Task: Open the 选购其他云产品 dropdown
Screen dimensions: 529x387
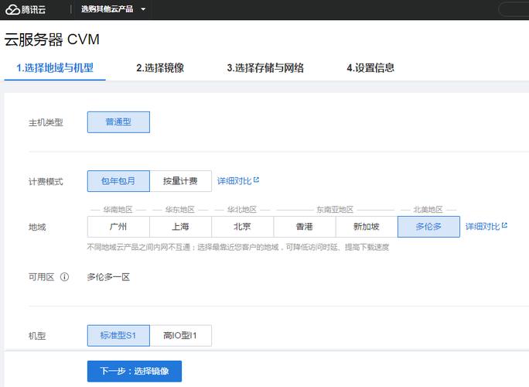Action: 113,9
